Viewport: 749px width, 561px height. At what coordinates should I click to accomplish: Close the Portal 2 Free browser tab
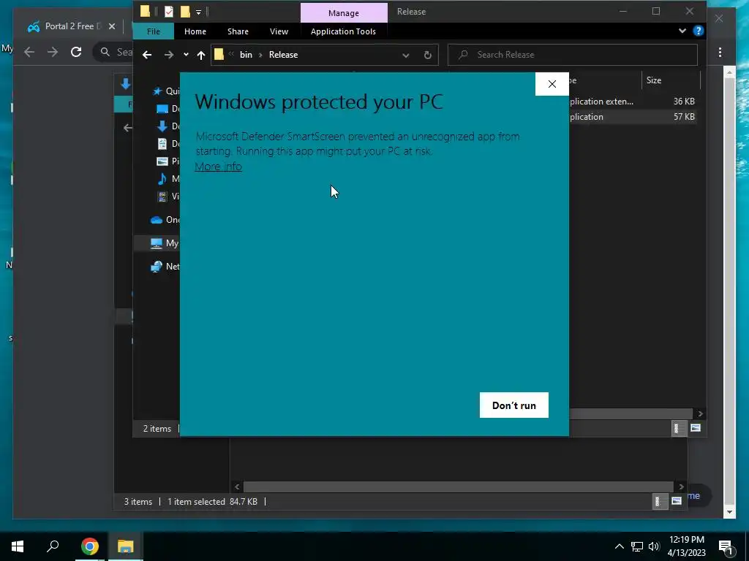pos(112,26)
